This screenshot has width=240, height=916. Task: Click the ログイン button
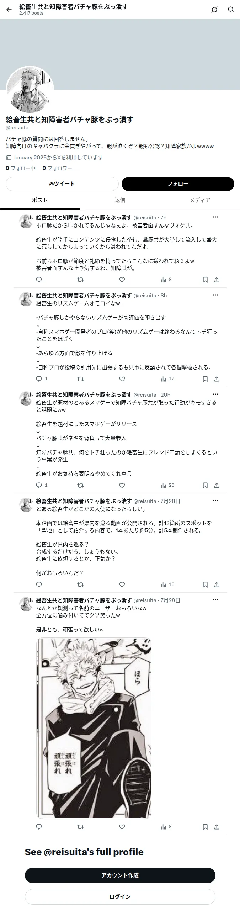point(120,896)
